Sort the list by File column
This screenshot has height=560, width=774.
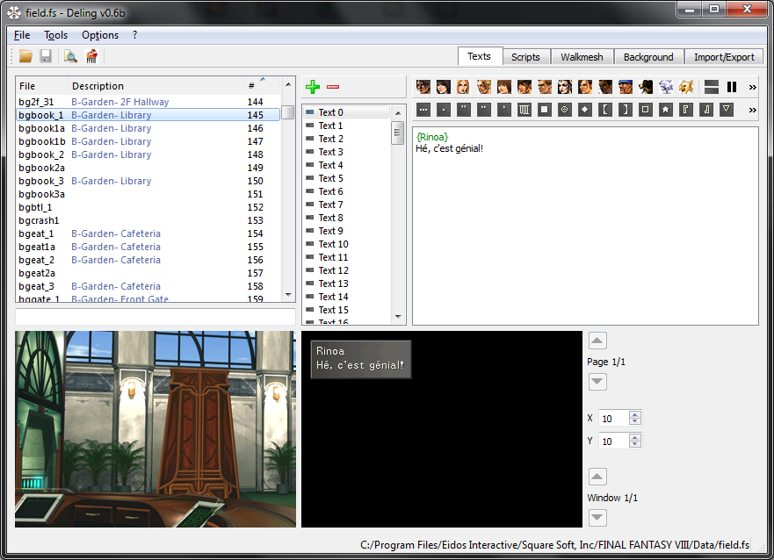(x=42, y=86)
